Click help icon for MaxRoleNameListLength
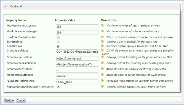This screenshot has height=105, width=184. click(x=102, y=31)
